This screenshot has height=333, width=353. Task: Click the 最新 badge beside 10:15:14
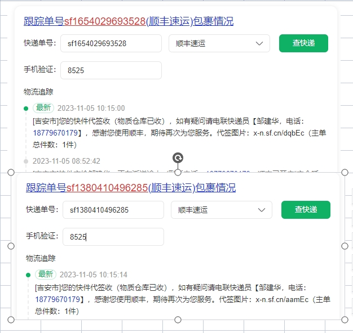point(46,274)
